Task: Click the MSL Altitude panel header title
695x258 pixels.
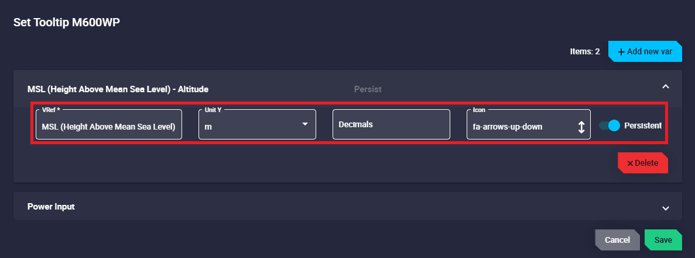Action: pyautogui.click(x=118, y=89)
